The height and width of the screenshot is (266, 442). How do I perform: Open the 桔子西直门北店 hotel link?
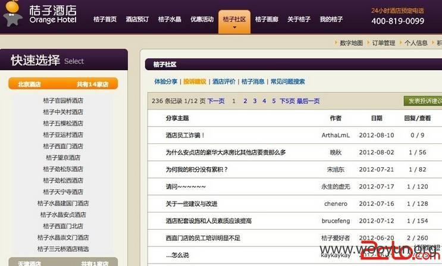pos(63,226)
